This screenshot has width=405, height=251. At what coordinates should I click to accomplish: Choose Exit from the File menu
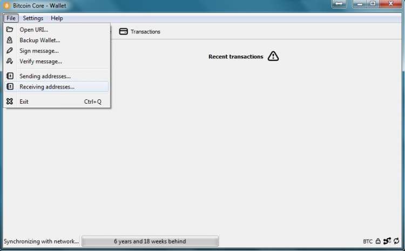click(x=57, y=101)
